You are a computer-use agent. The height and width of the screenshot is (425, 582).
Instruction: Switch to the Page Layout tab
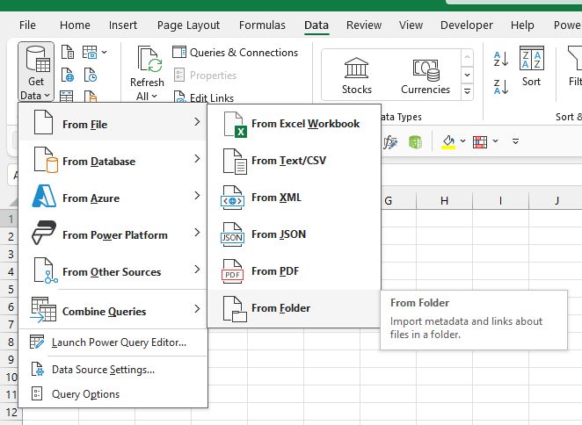(x=188, y=25)
